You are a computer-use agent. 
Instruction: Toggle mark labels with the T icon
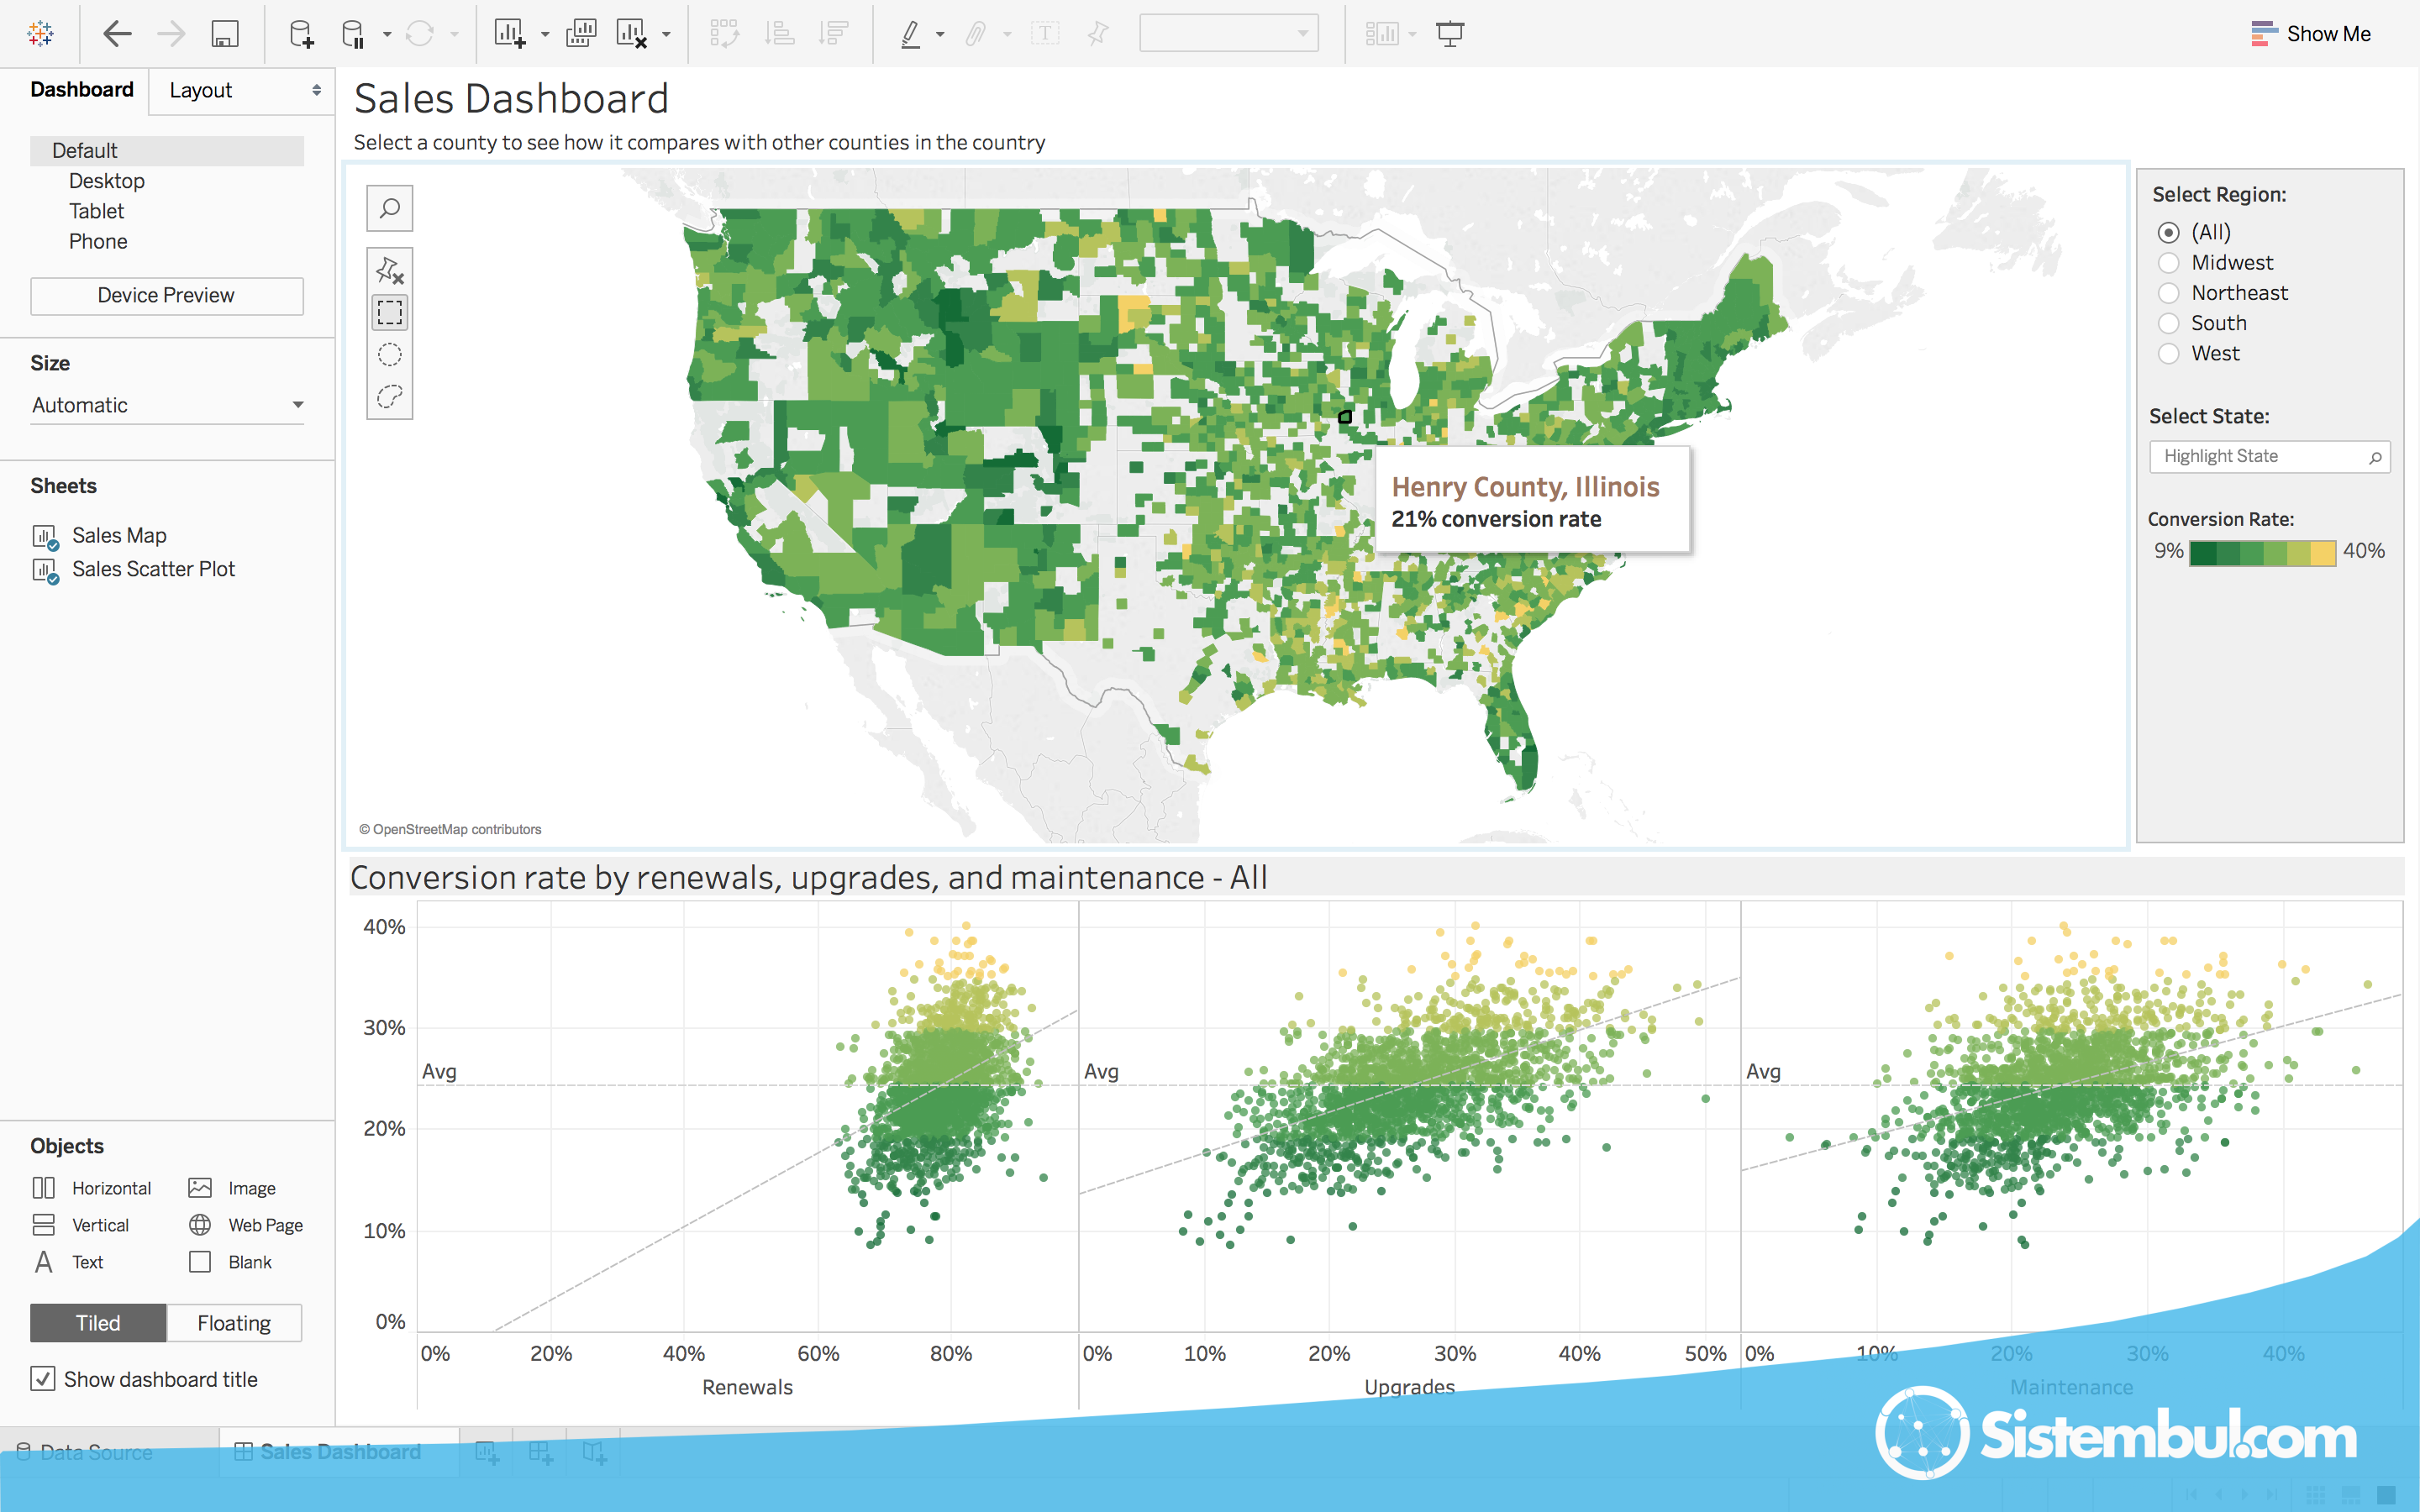[1045, 34]
